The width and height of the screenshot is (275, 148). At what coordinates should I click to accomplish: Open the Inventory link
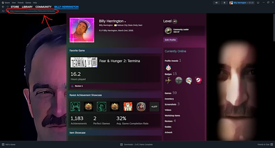tap(169, 99)
